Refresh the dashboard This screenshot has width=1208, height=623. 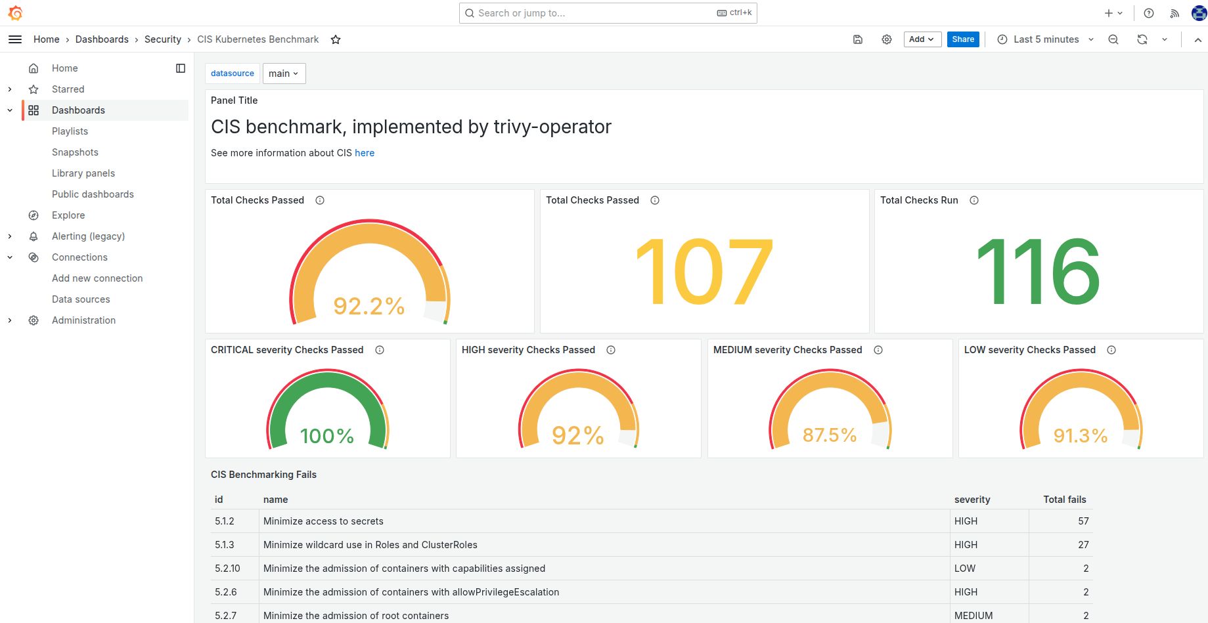[1142, 39]
